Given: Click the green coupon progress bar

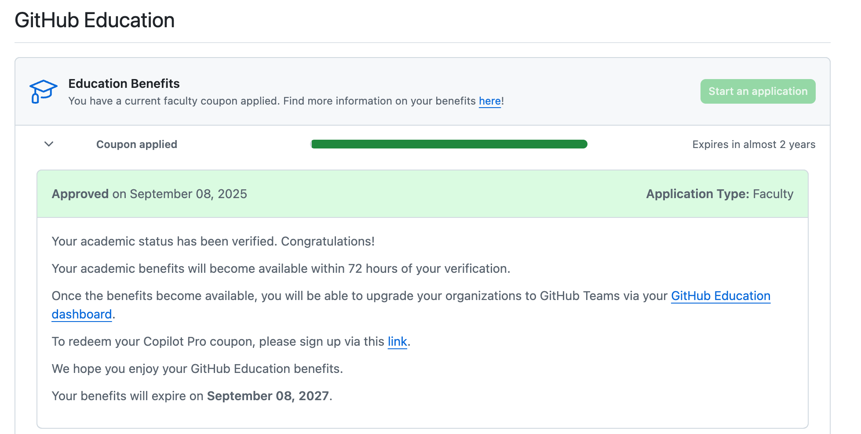Looking at the screenshot, I should click(449, 144).
